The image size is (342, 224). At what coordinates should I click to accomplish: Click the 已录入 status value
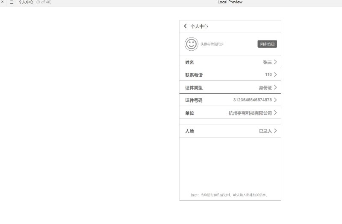click(x=265, y=131)
